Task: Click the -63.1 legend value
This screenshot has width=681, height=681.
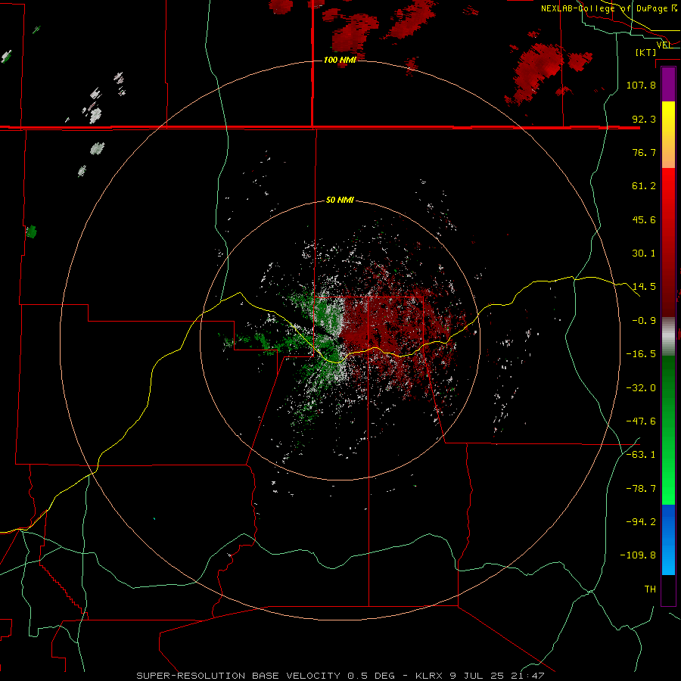Action: pos(641,455)
